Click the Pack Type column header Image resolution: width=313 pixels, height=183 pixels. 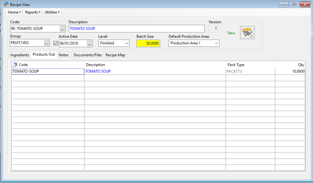250,65
